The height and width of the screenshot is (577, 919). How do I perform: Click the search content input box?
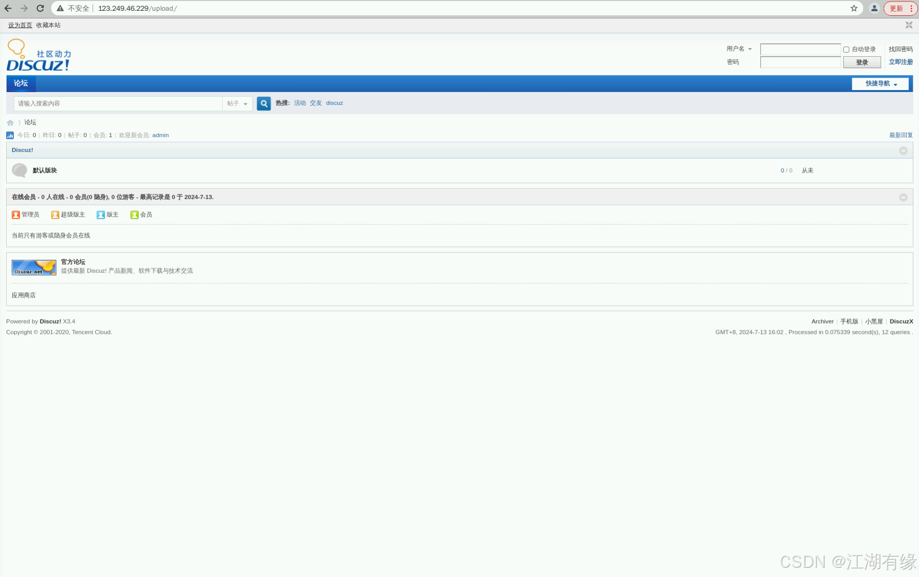(118, 103)
